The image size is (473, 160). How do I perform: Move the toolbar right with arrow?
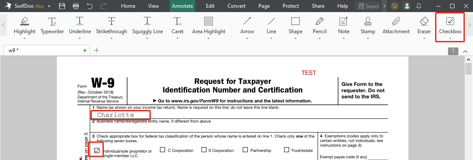pos(470,25)
